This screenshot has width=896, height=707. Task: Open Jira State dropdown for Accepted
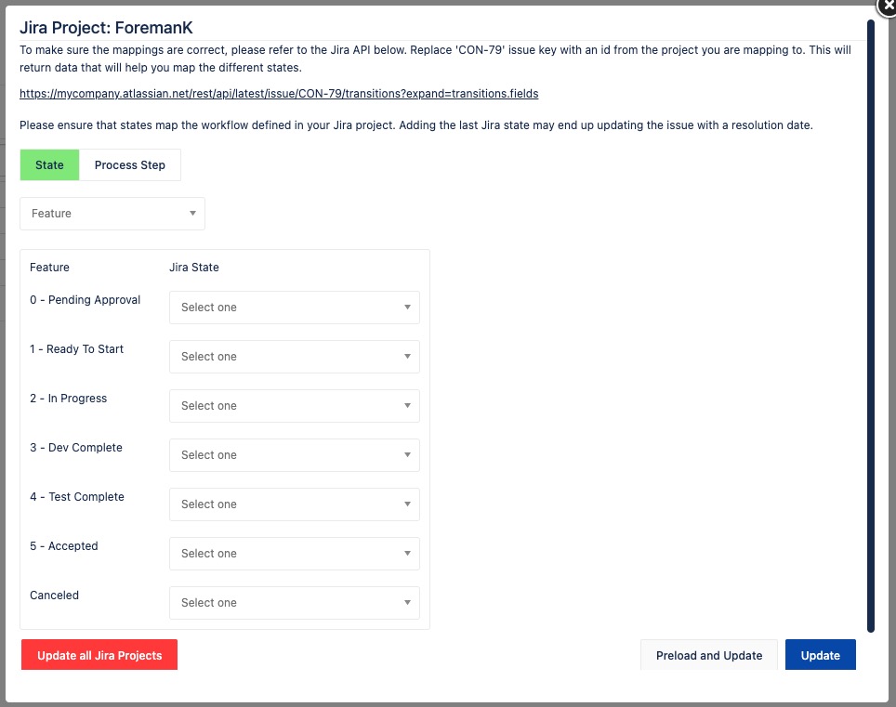(x=295, y=554)
